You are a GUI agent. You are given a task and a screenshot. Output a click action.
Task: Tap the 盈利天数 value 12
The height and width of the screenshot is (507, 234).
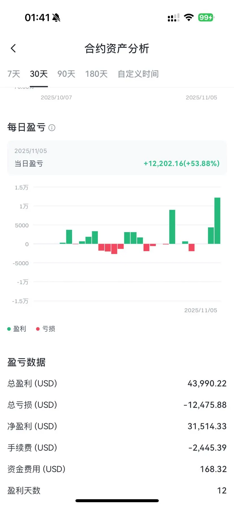coord(222,491)
